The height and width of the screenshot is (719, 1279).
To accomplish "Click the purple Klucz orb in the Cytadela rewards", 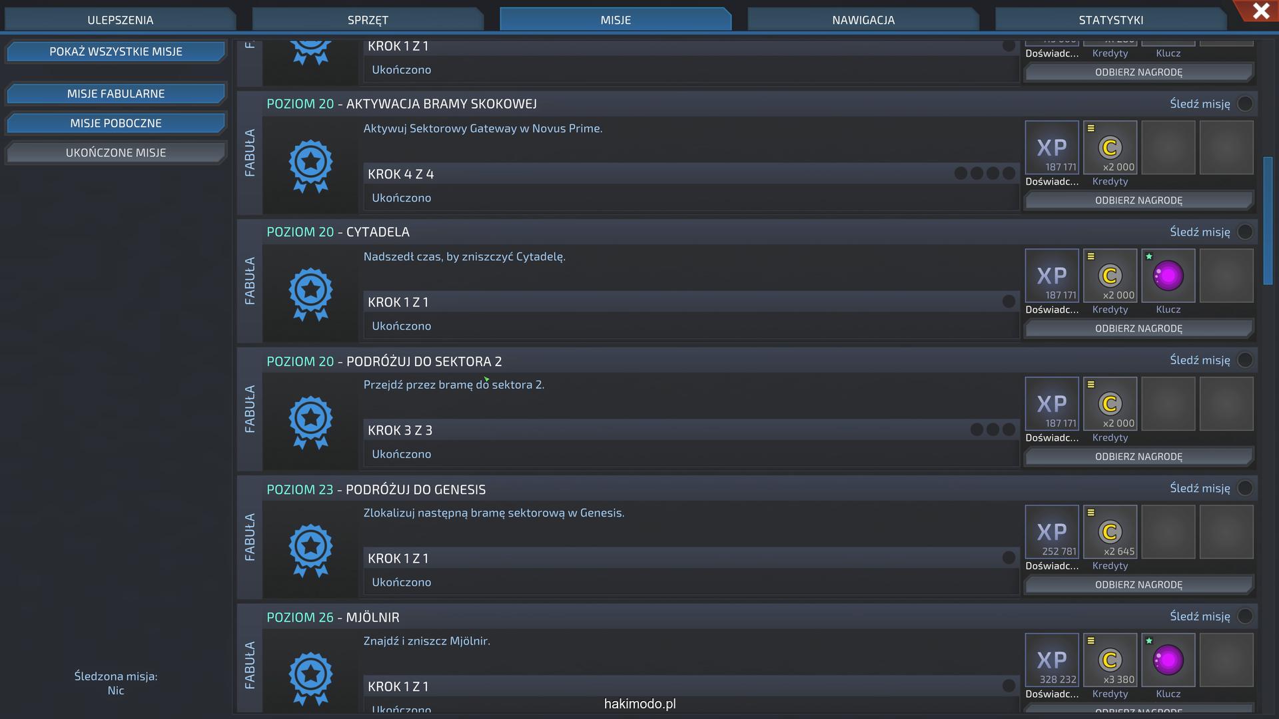I will 1168,276.
